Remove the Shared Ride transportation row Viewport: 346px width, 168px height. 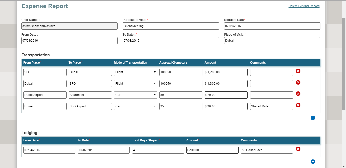pyautogui.click(x=298, y=105)
